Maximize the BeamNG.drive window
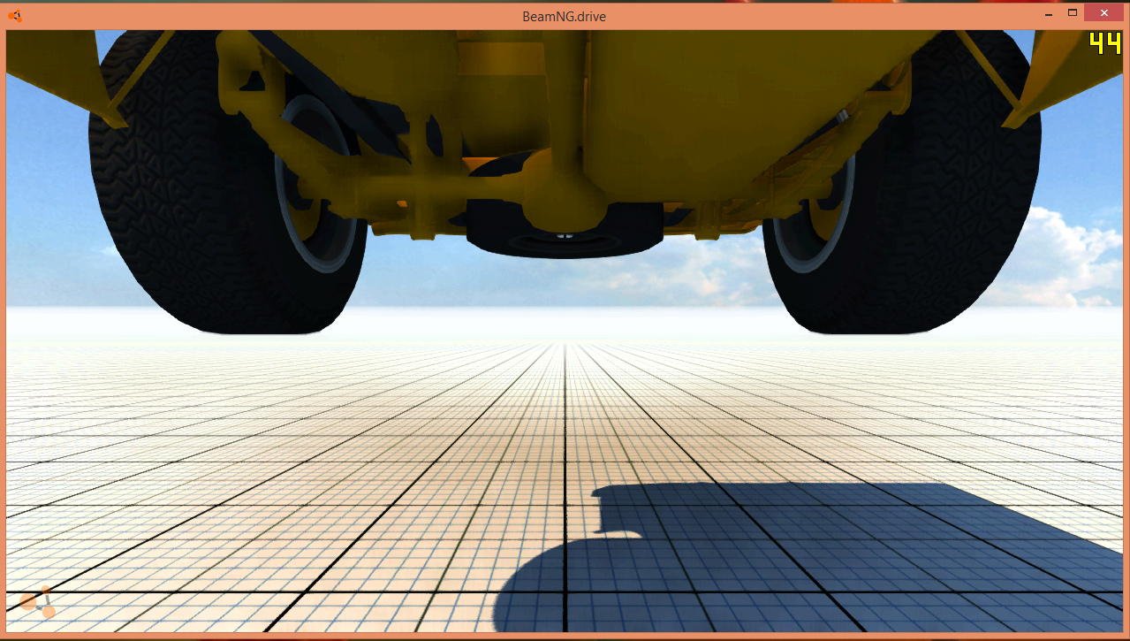This screenshot has height=641, width=1130. pyautogui.click(x=1073, y=13)
